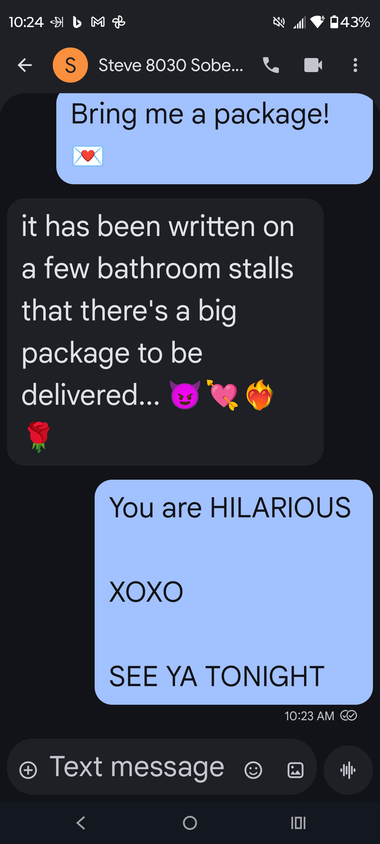Open the recent apps overview

[298, 823]
